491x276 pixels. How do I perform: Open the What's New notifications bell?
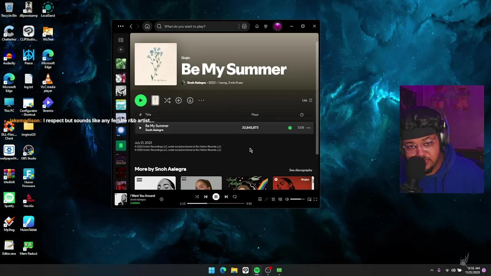pos(257,26)
